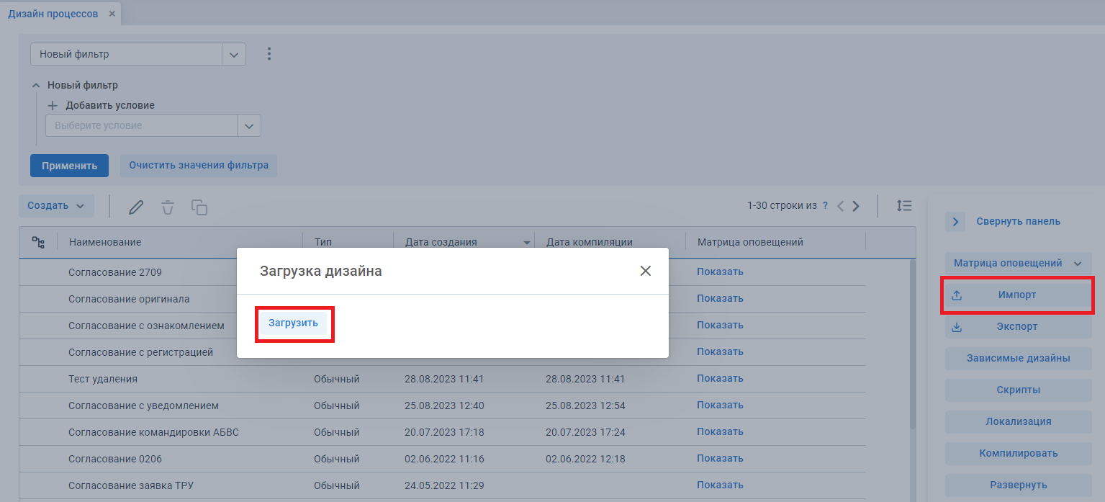Sort by Тип column header

[323, 243]
